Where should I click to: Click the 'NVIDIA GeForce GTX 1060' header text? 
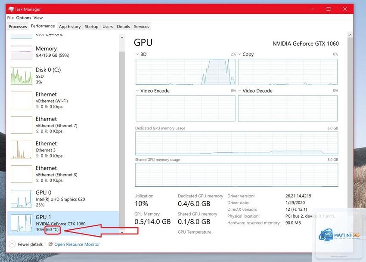306,43
